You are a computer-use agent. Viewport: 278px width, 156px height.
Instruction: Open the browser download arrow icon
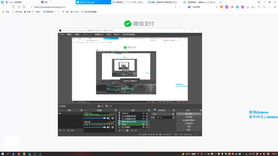248,7
